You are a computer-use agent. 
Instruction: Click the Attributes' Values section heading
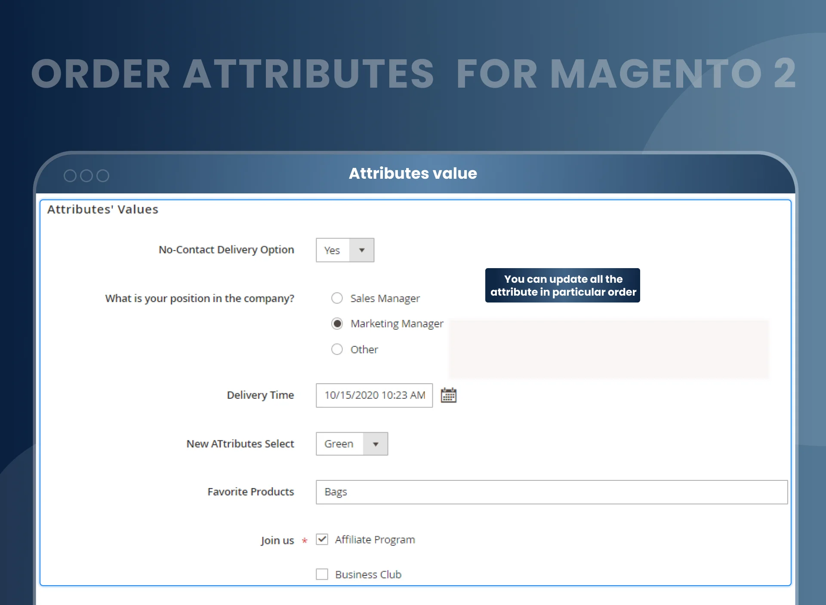[x=103, y=209]
